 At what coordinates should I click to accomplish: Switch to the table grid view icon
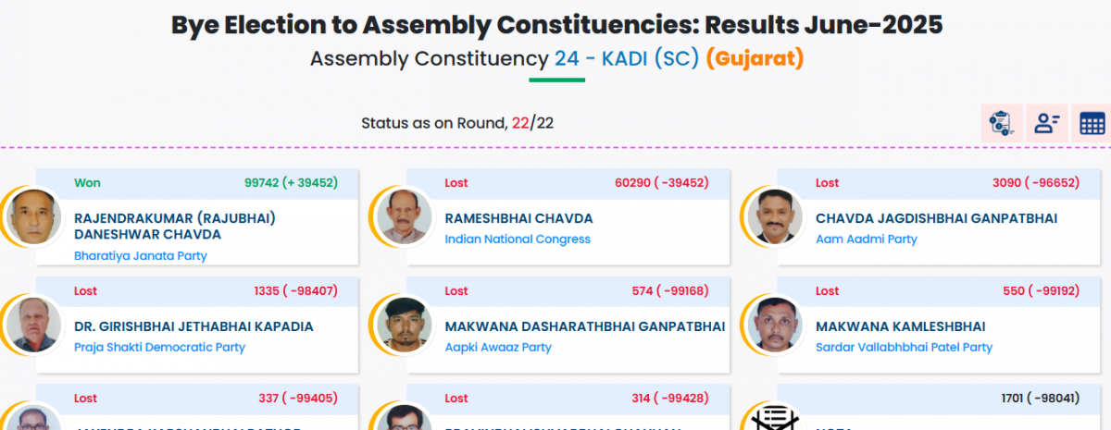click(x=1092, y=123)
